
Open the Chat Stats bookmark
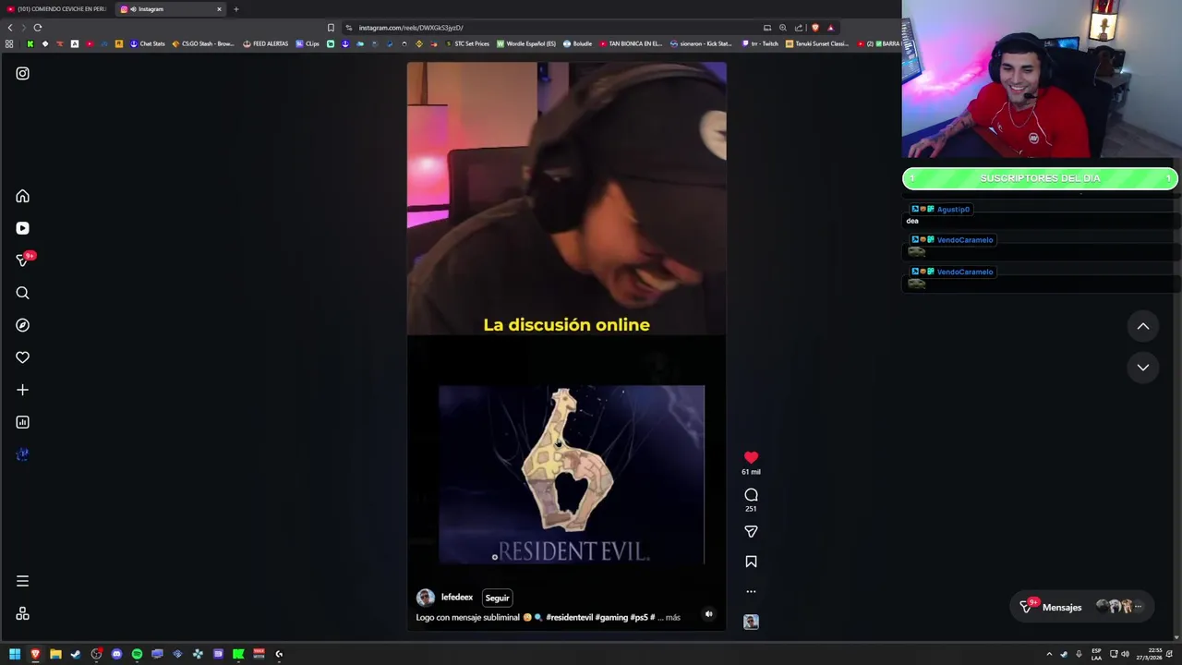(148, 43)
